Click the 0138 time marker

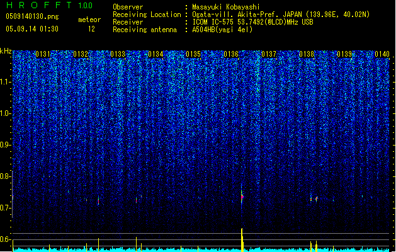[307, 54]
